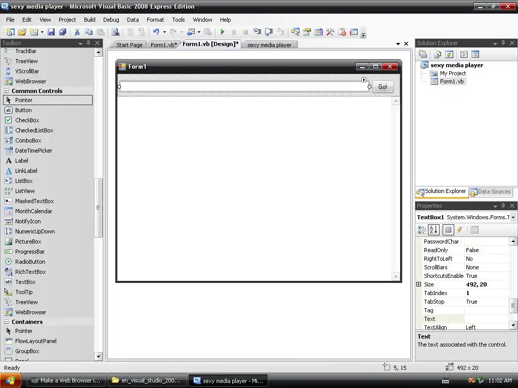This screenshot has height=388, width=518.
Task: Click the Go! button on Form1
Action: pyautogui.click(x=382, y=87)
